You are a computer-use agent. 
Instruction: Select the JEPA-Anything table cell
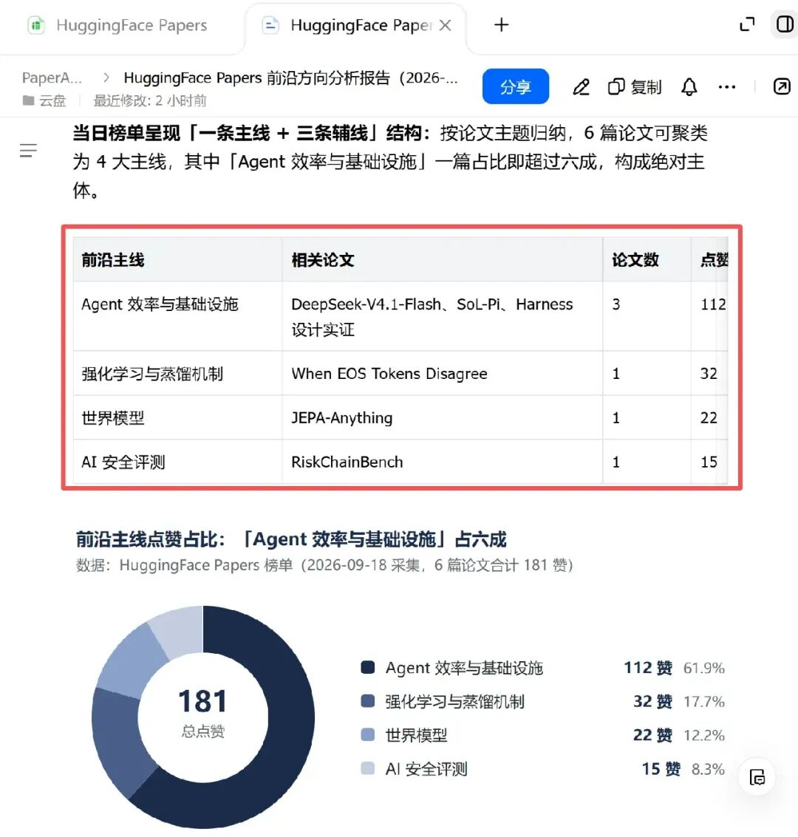click(x=442, y=417)
